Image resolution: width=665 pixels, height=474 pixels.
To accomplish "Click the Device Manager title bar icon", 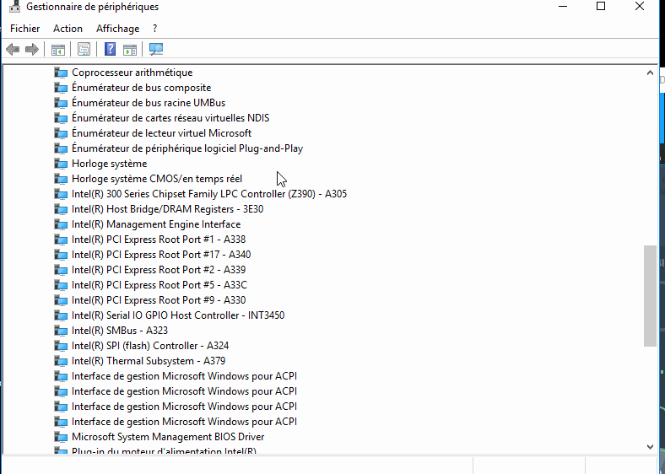I will coord(15,7).
